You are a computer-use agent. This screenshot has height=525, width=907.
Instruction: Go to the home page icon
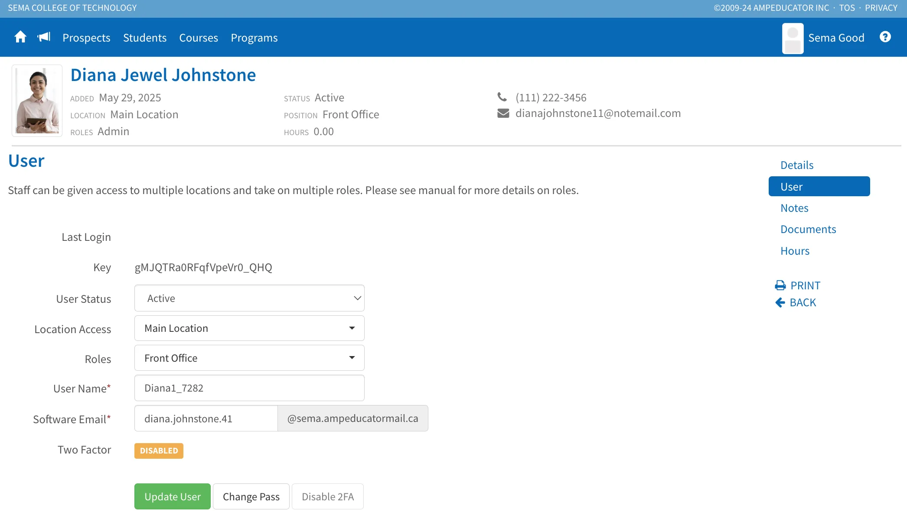(20, 37)
